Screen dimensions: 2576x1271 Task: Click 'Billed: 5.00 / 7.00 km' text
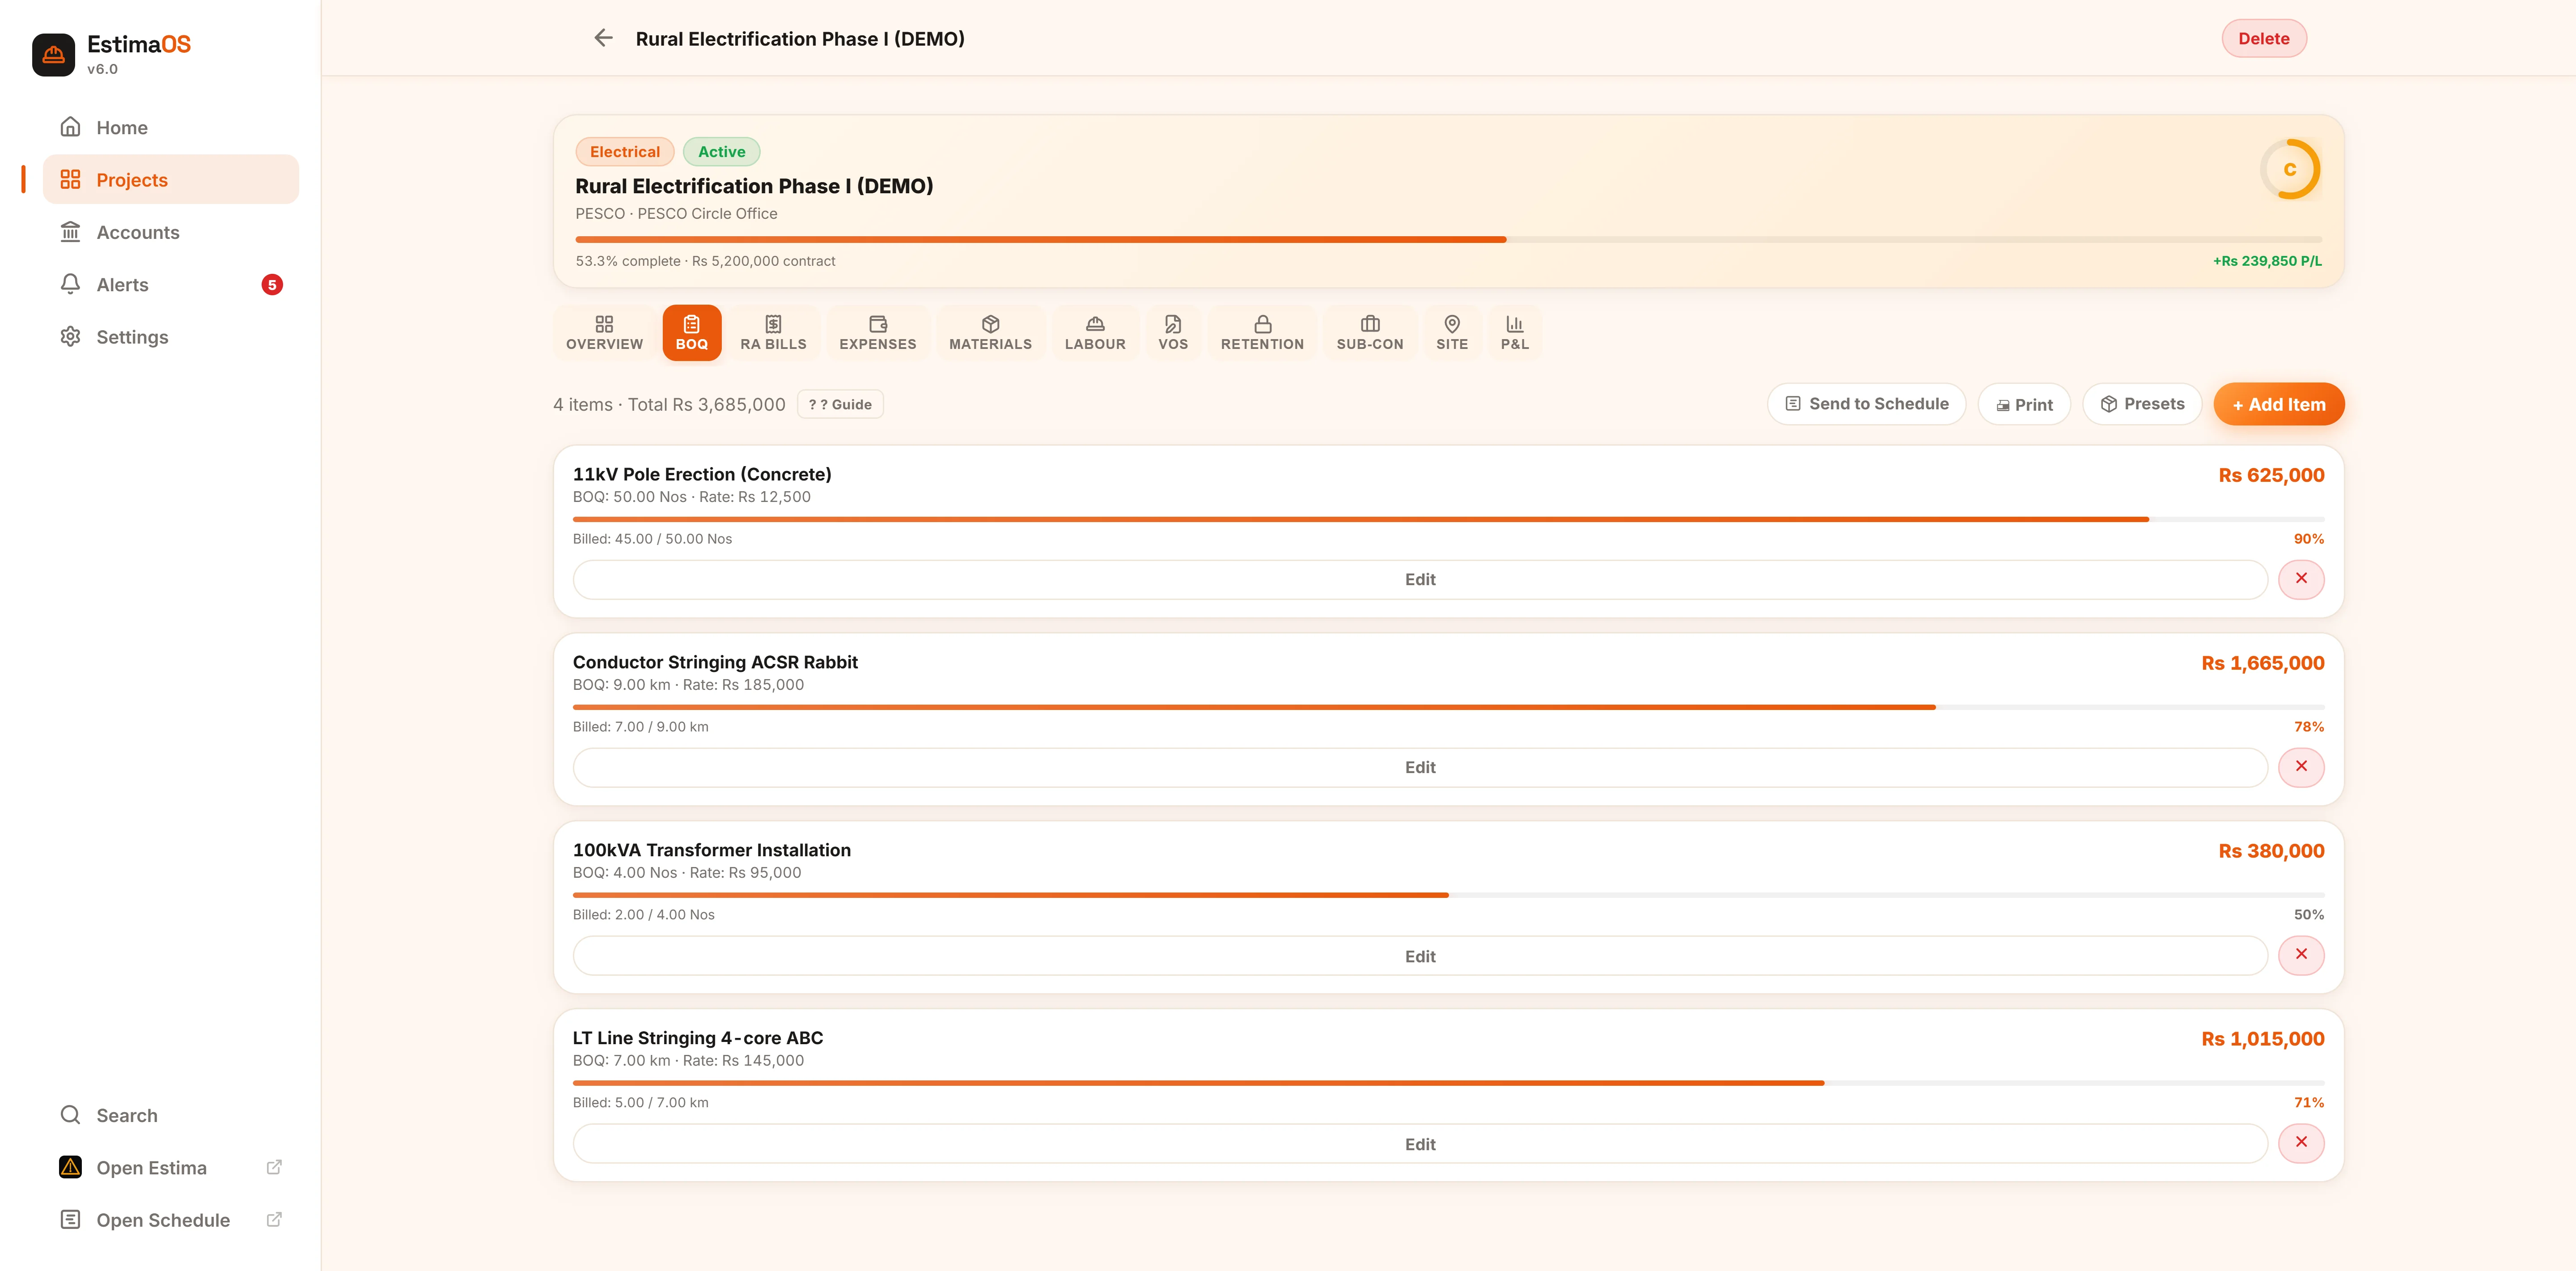coord(640,1103)
